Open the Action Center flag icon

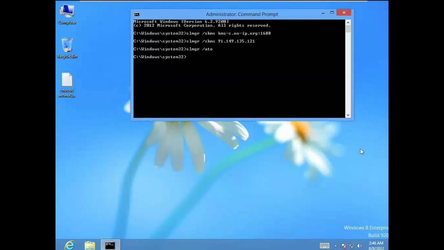344,246
